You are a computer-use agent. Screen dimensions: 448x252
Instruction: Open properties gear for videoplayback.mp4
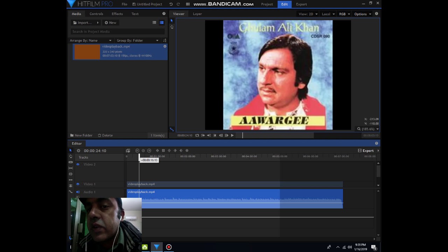pos(165,46)
